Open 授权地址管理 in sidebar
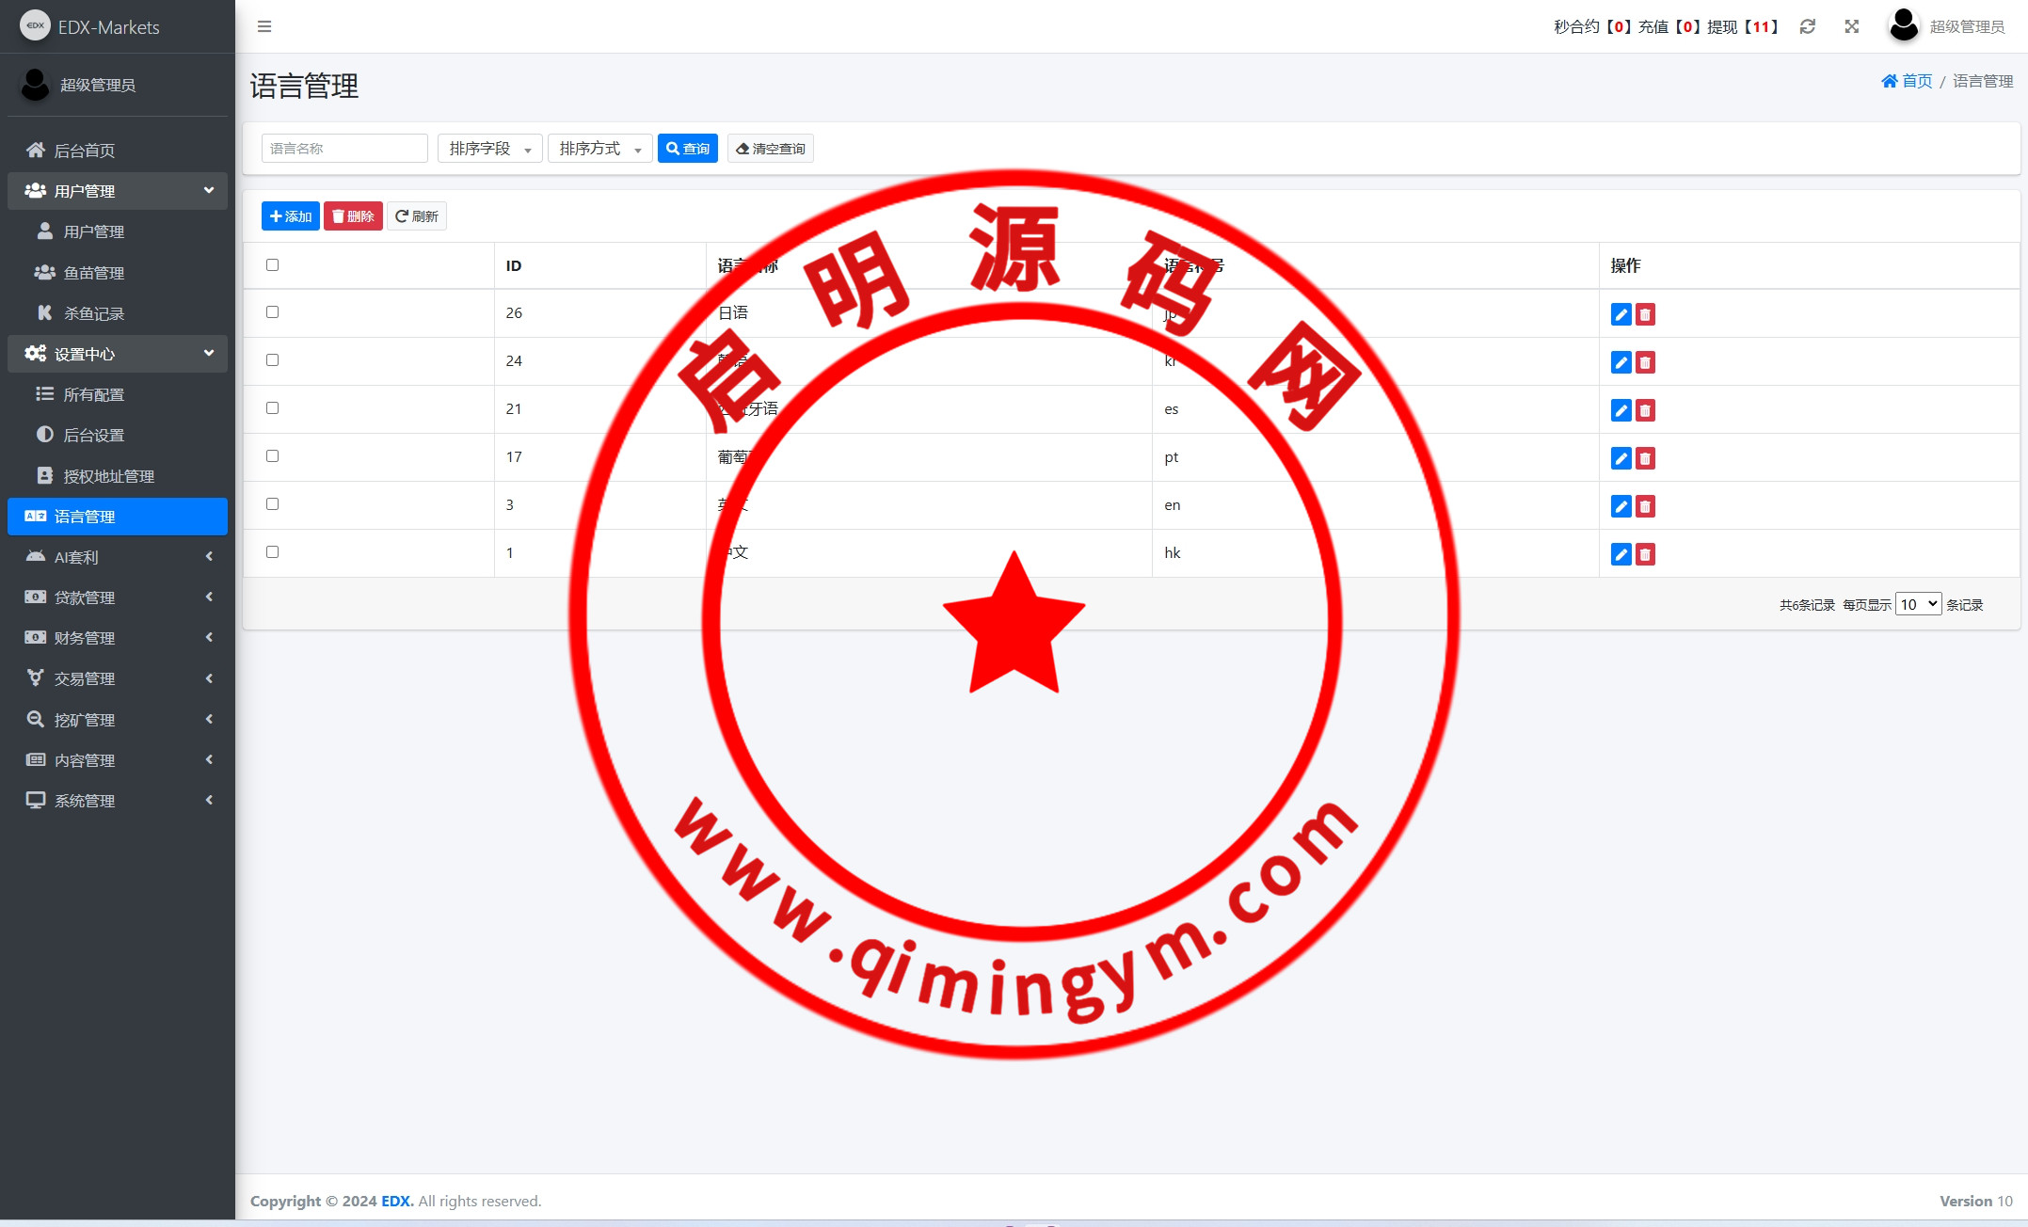Viewport: 2028px width, 1227px height. (x=108, y=476)
